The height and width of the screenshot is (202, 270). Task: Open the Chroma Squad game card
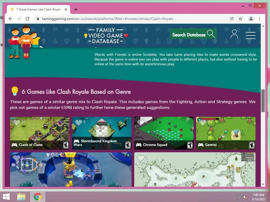pos(164,133)
